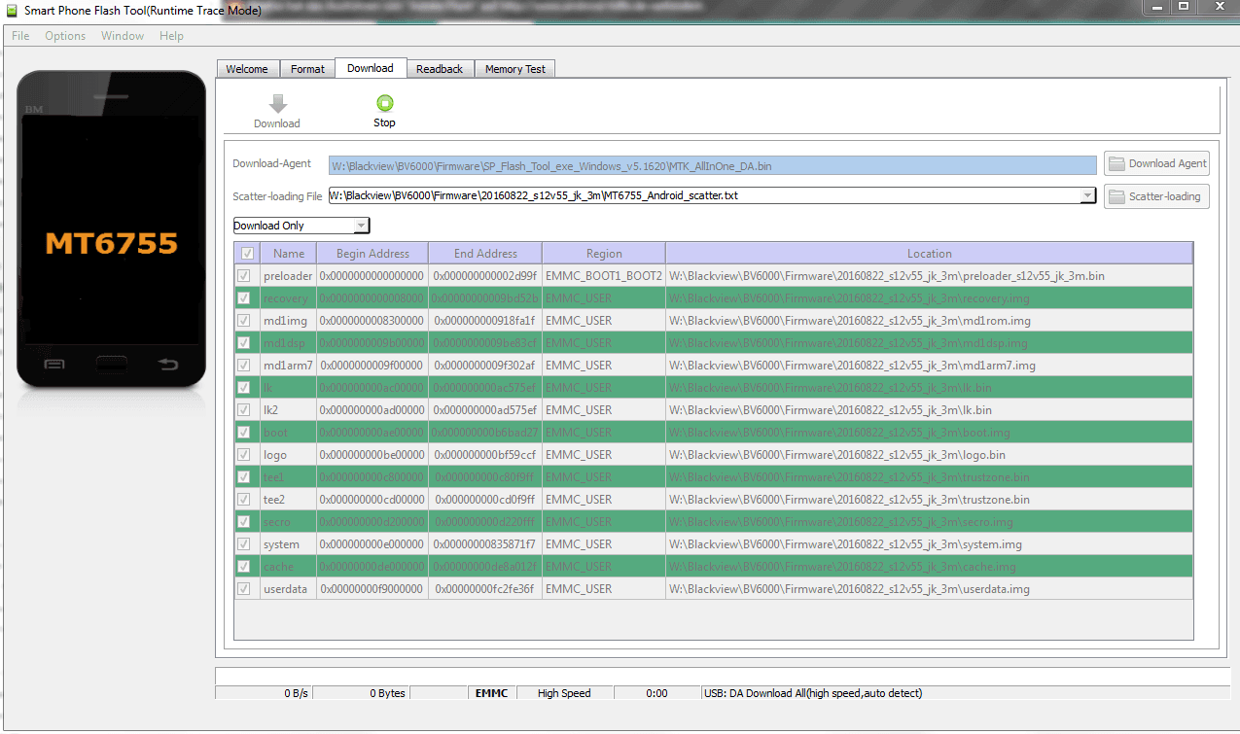Click the system.img location cell
The image size is (1240, 734).
[x=930, y=544]
